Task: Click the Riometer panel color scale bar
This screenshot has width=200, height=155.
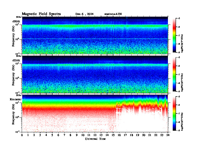Action: pyautogui.click(x=174, y=113)
